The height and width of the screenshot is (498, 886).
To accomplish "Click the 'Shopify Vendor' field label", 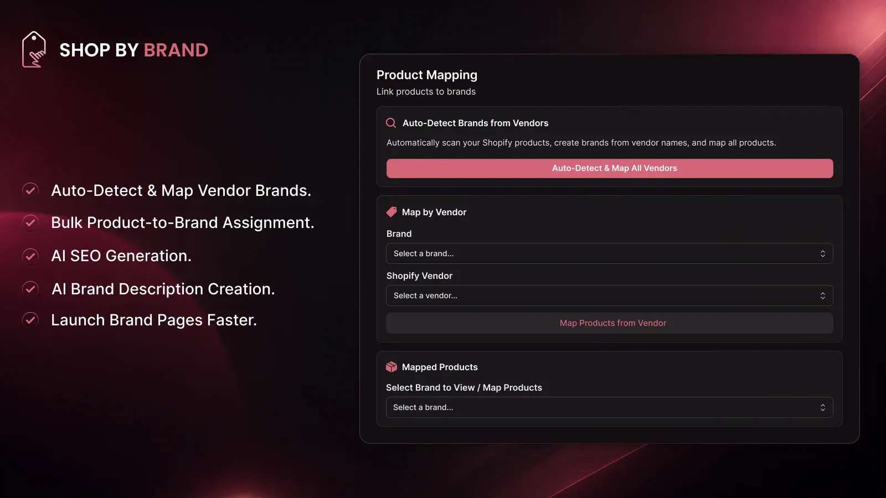I will pyautogui.click(x=419, y=276).
